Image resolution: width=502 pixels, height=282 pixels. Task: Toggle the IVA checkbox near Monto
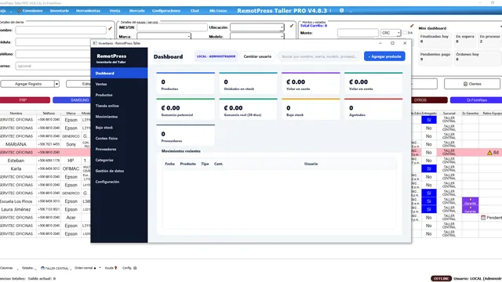pyautogui.click(x=405, y=33)
